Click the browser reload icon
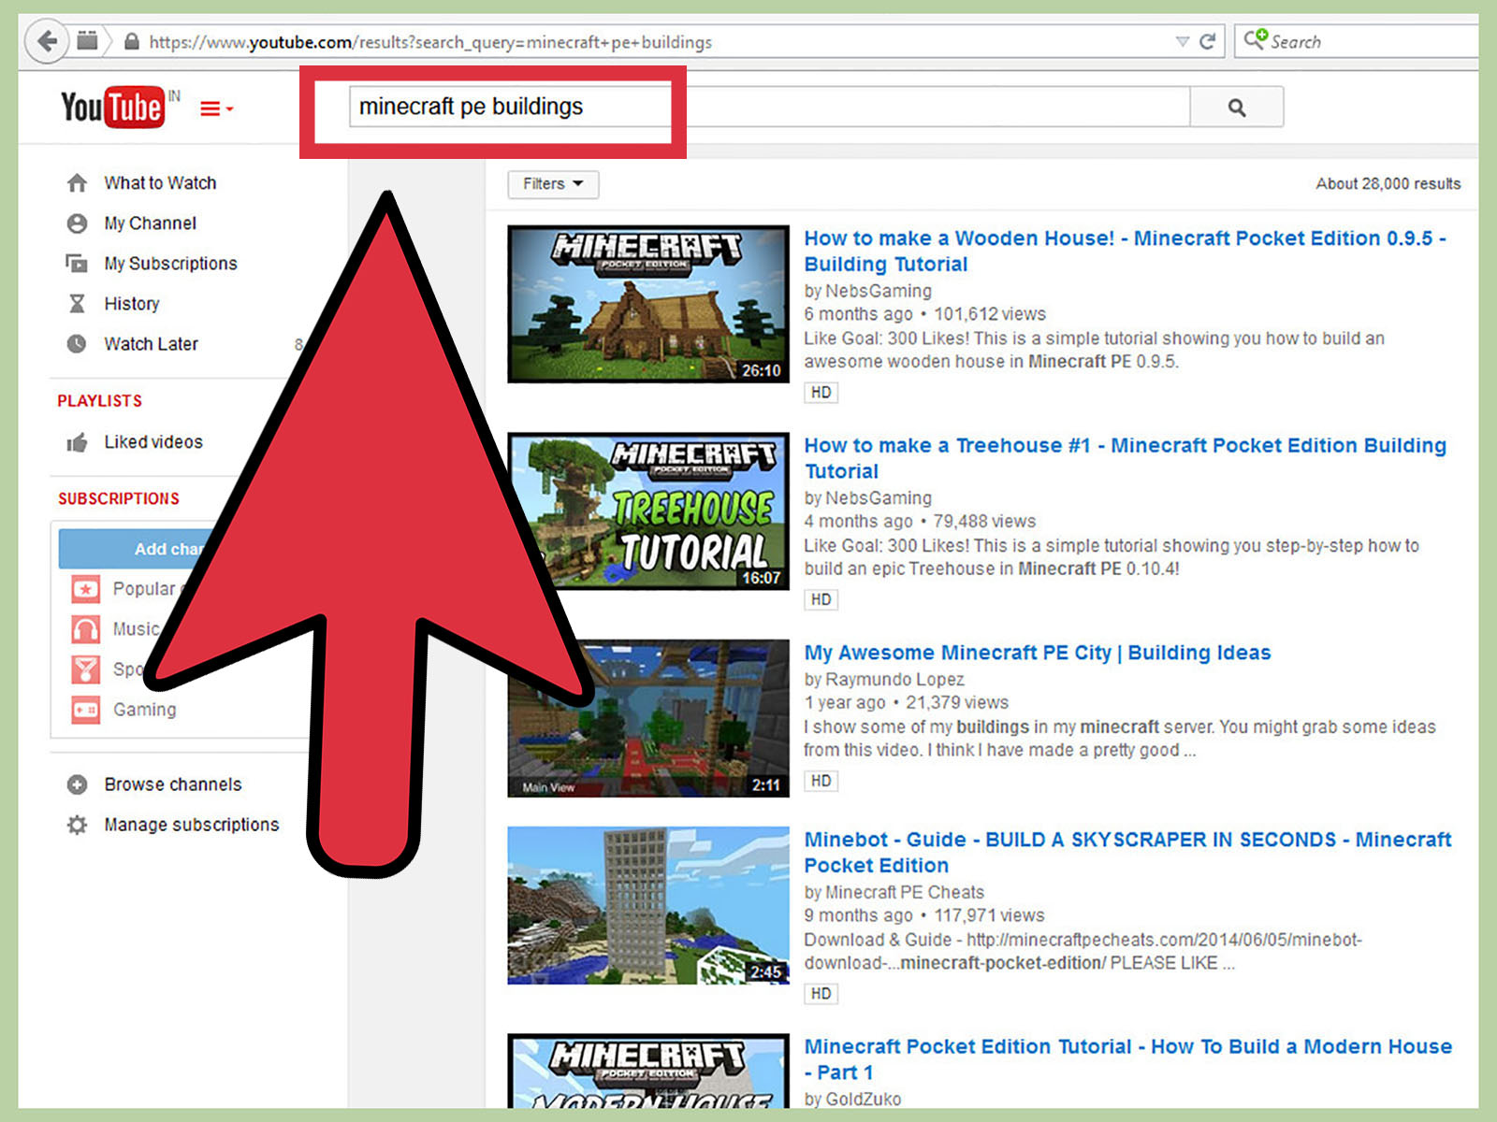Image resolution: width=1497 pixels, height=1122 pixels. (x=1207, y=41)
